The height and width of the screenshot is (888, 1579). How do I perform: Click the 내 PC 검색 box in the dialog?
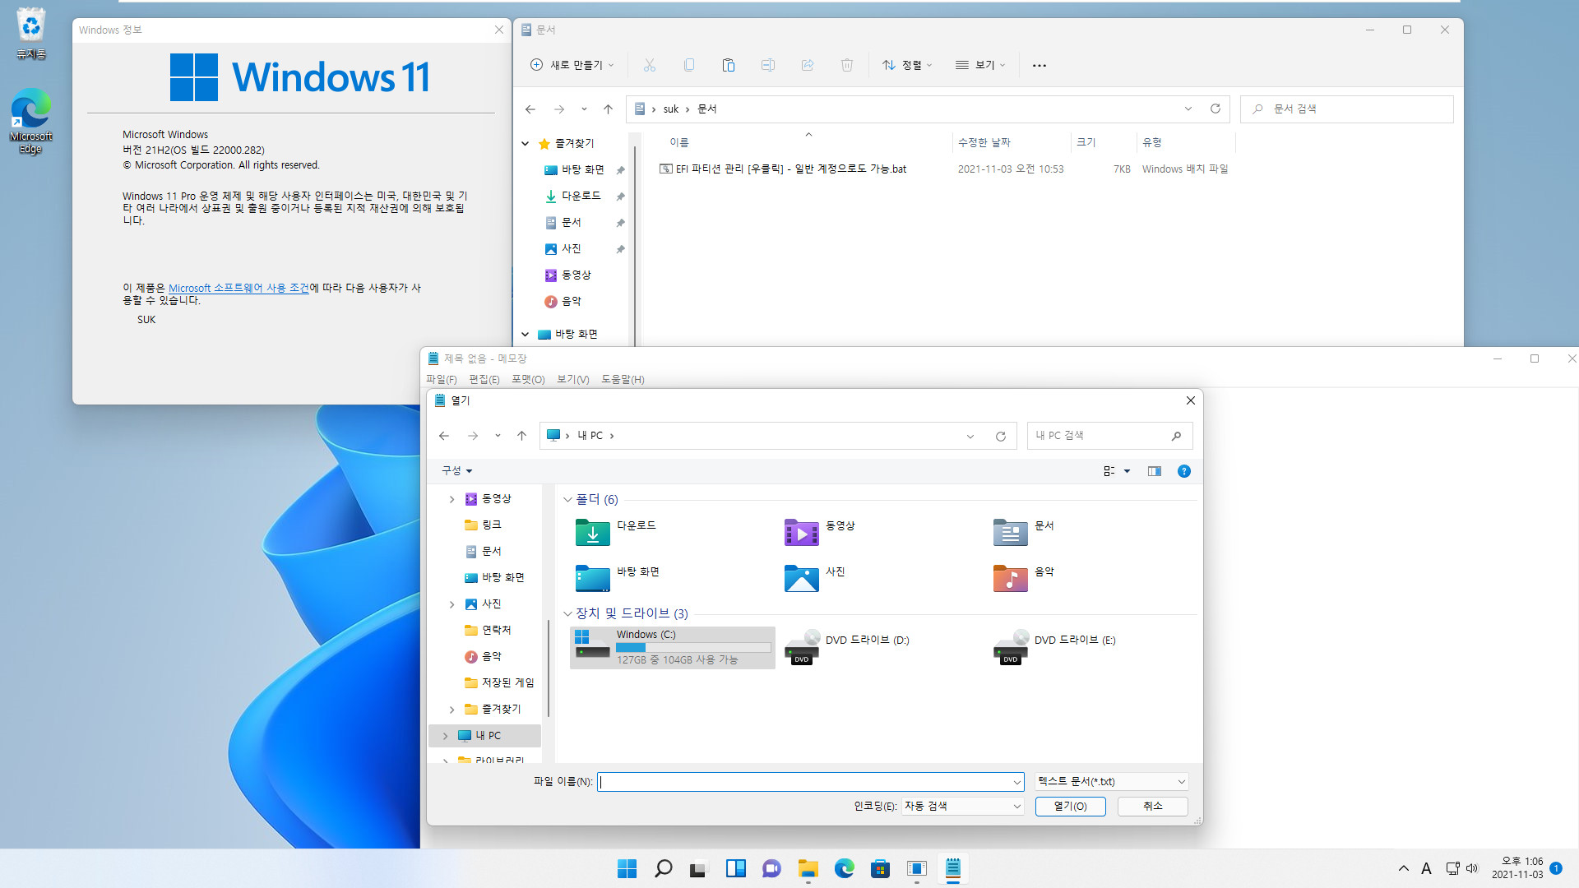[x=1110, y=436]
